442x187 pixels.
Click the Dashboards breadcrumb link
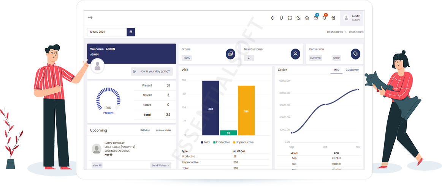[x=334, y=32]
